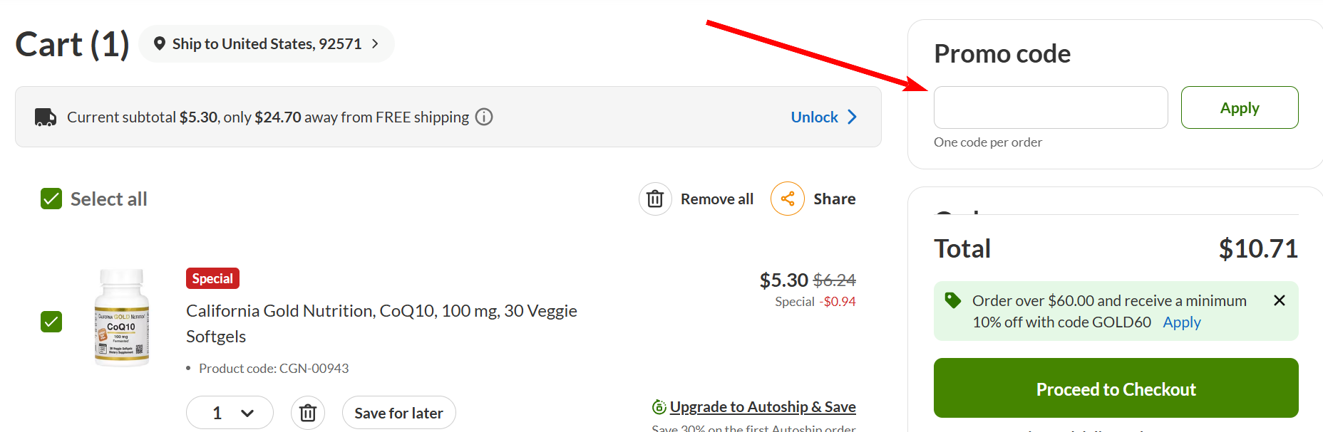Expand Ship to United States selector
This screenshot has height=432, width=1323.
[267, 43]
